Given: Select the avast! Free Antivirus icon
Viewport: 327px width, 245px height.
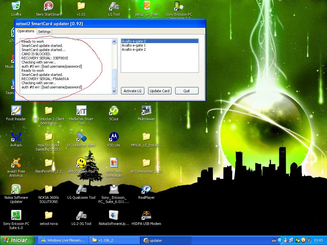Looking at the screenshot, I should [x=16, y=163].
